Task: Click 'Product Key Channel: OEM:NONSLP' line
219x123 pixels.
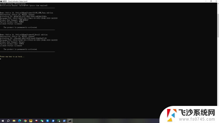Action: [14, 20]
